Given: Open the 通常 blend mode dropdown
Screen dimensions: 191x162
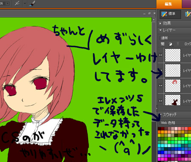Looking at the screenshot, I should [175, 38].
